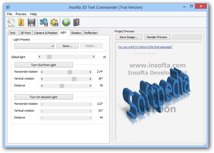
Task: Click the second light Distance value 44
Action: (101, 117)
